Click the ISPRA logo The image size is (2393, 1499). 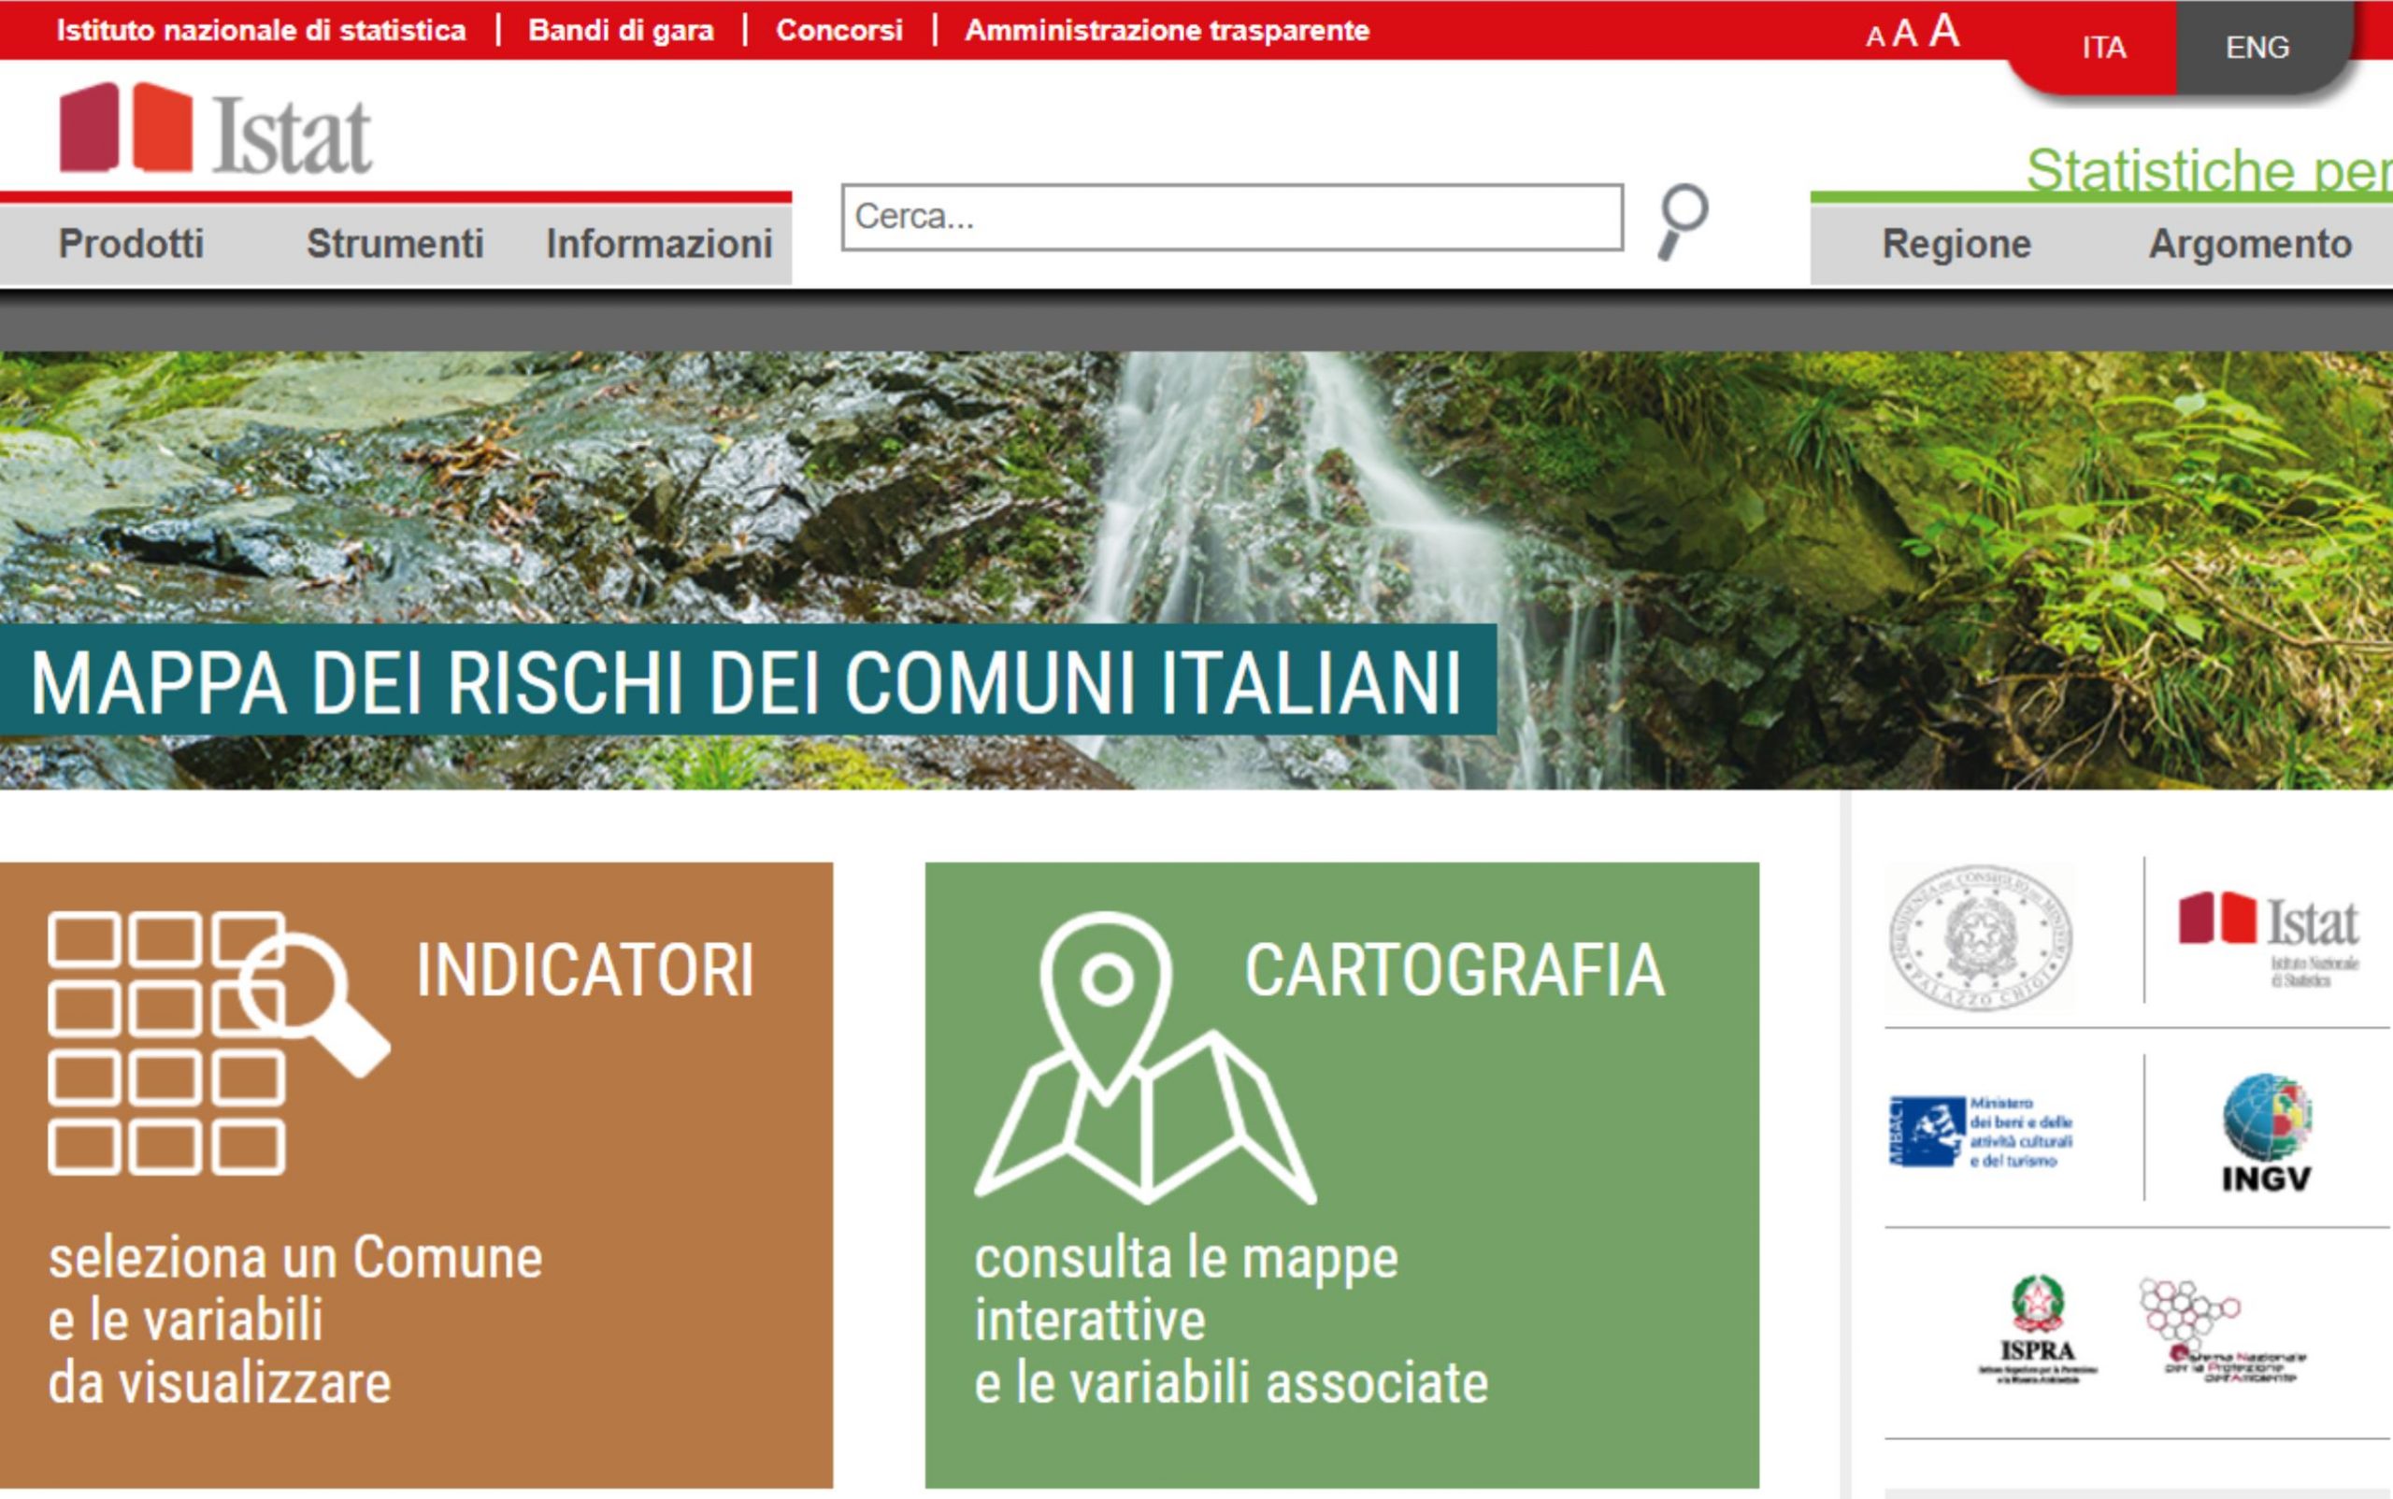click(2037, 1330)
